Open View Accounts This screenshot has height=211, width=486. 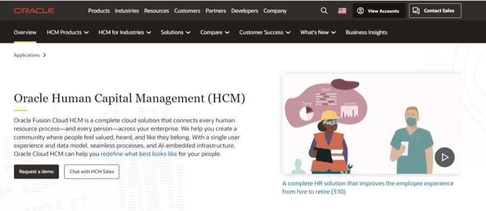[379, 11]
